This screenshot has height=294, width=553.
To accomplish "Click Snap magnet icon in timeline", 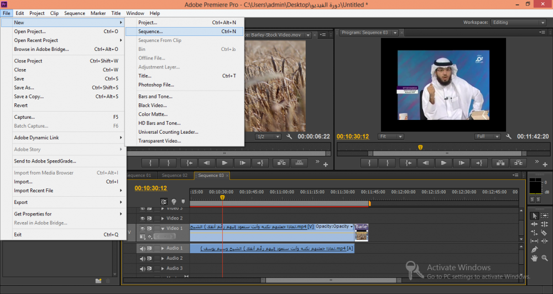I will pyautogui.click(x=164, y=202).
